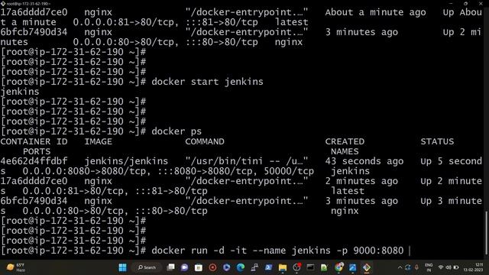Click the '43 seconds ago' created value

[x=364, y=161]
